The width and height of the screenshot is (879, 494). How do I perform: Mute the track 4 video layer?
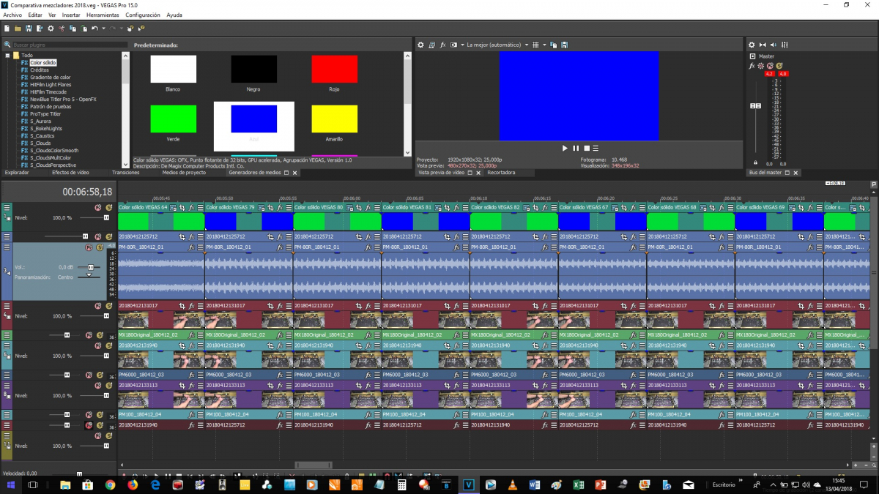pyautogui.click(x=97, y=306)
